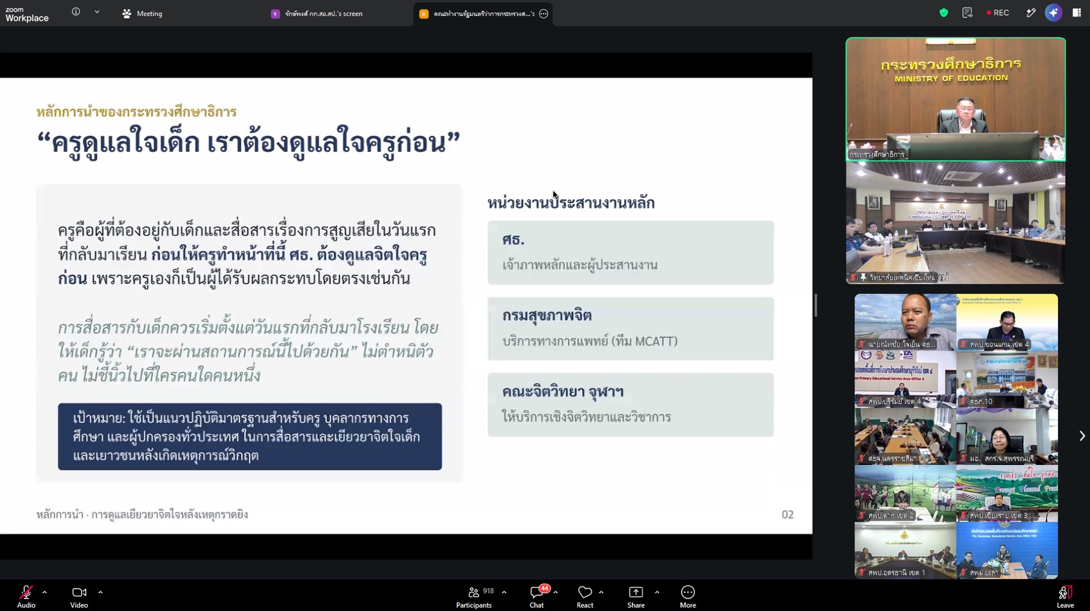The height and width of the screenshot is (611, 1090).
Task: Select the ศธภ.10 video tile
Action: 1007,379
